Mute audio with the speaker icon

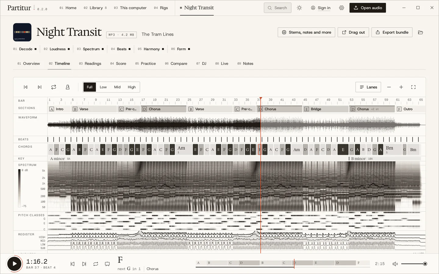click(x=395, y=264)
